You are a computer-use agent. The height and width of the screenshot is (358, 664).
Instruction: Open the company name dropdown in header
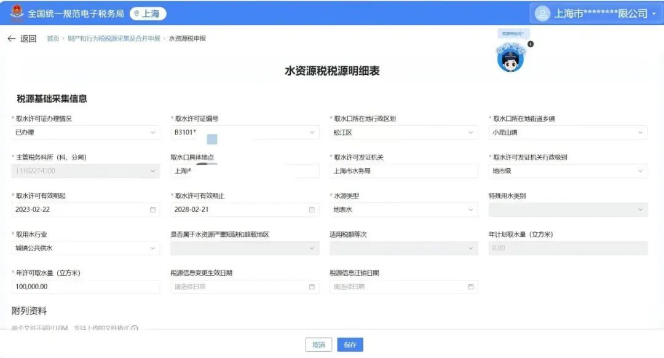(654, 13)
